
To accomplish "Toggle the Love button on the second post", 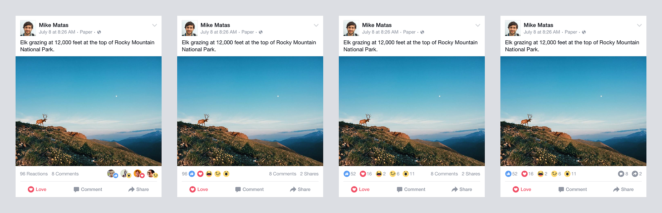I will point(199,189).
